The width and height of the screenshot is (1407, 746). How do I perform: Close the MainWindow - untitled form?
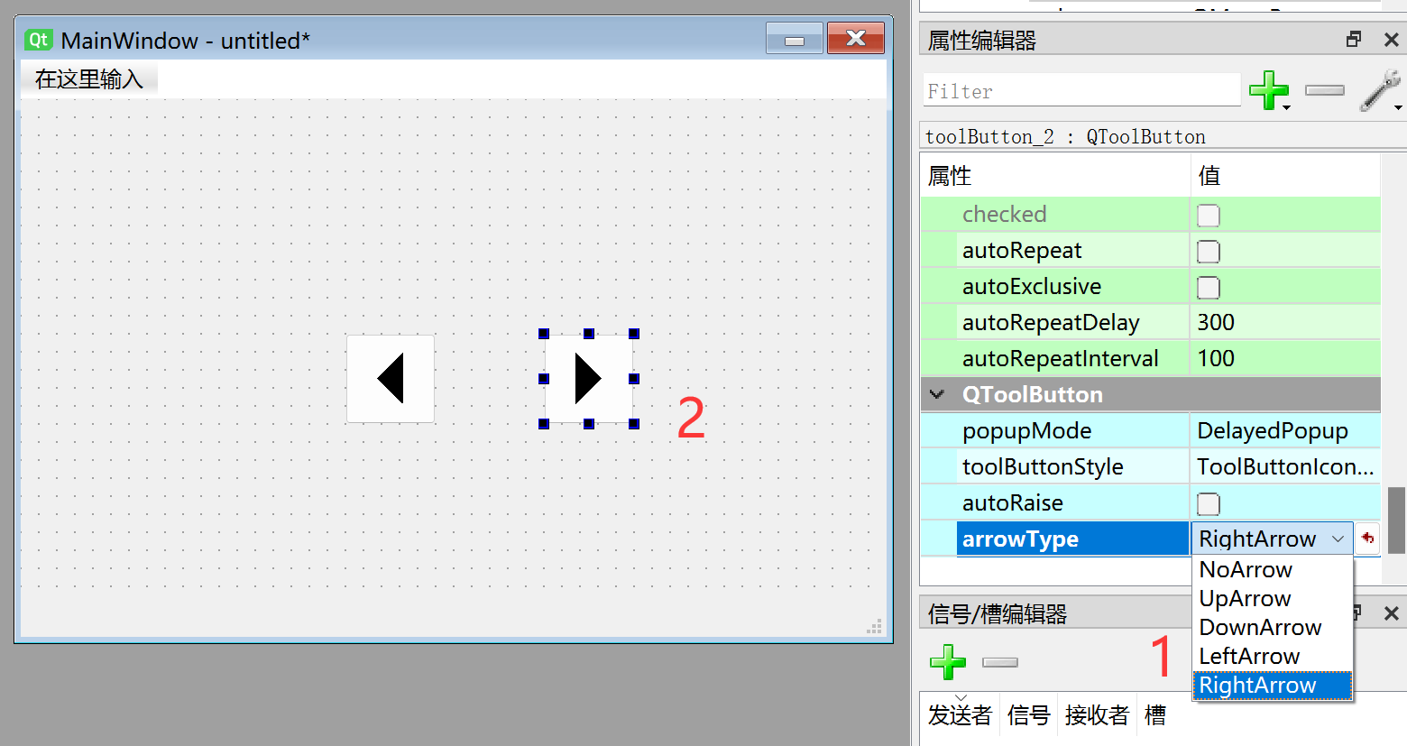coord(856,39)
